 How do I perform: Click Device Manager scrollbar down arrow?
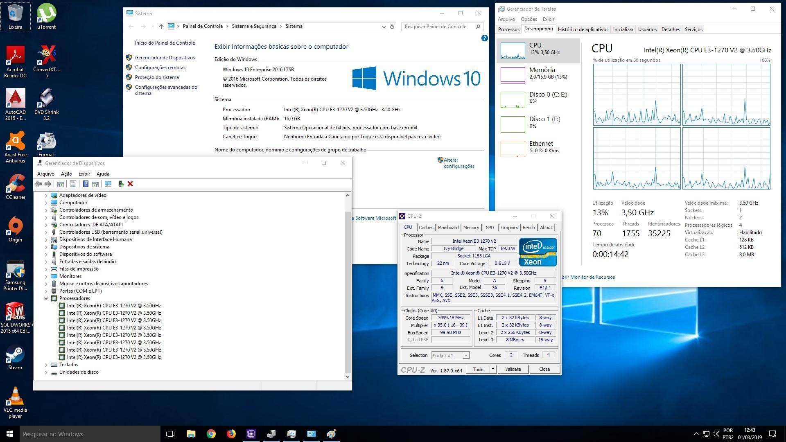[x=348, y=377]
